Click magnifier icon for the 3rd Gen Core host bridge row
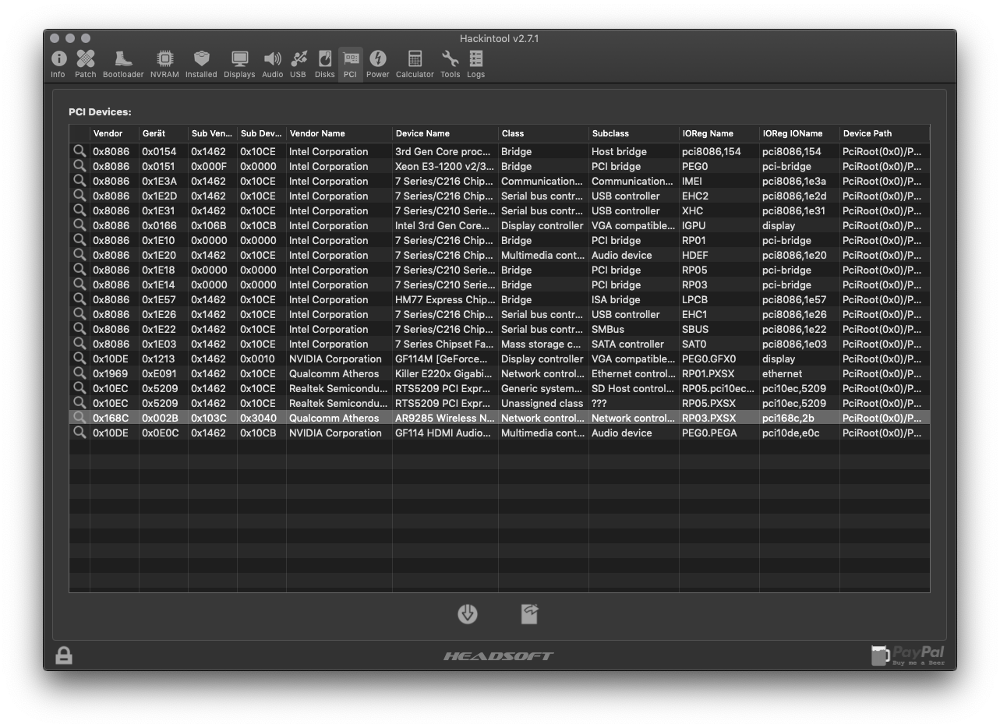The width and height of the screenshot is (1000, 728). [80, 151]
